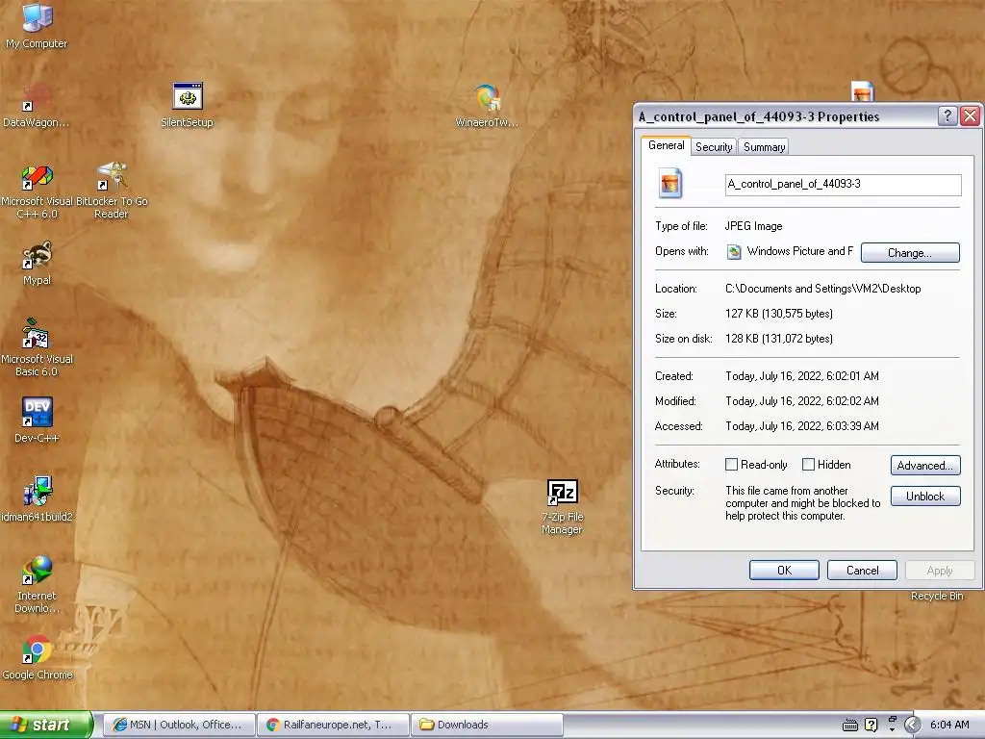The image size is (985, 739).
Task: Select the Mypal raccoon shortcut icon
Action: point(37,264)
